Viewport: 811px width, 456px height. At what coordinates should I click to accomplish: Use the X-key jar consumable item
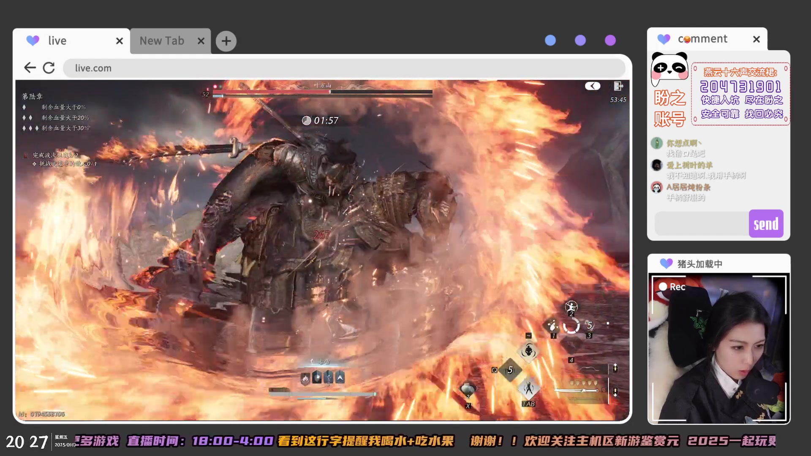[467, 388]
